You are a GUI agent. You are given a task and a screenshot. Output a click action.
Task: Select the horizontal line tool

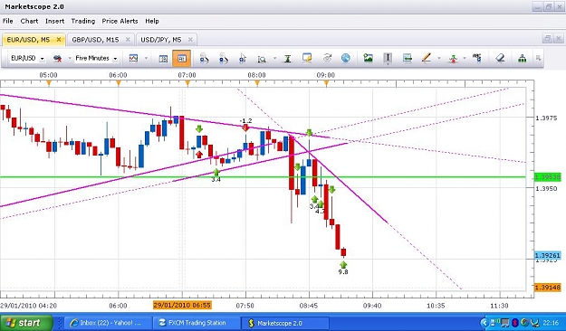tap(408, 58)
